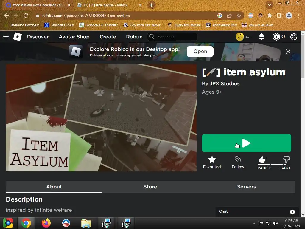Go back using browser back arrow
305x229 pixels.
coord(7,16)
